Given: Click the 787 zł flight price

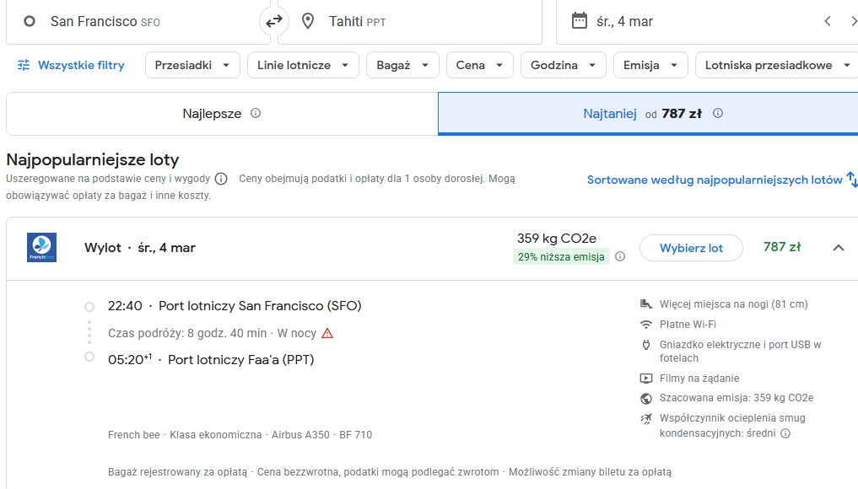Looking at the screenshot, I should (x=782, y=247).
